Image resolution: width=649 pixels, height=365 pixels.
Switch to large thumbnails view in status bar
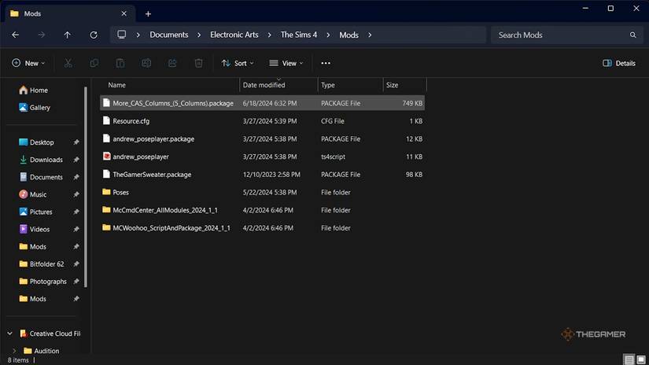[640, 359]
